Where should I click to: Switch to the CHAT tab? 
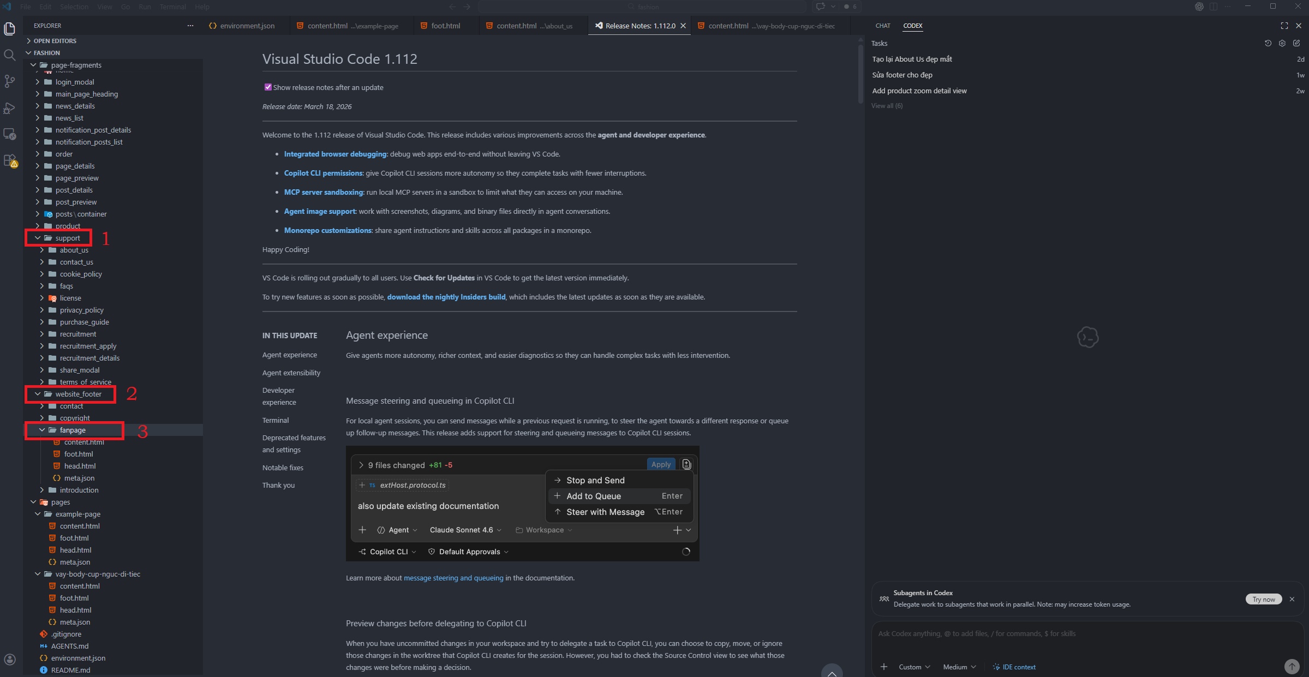[882, 26]
